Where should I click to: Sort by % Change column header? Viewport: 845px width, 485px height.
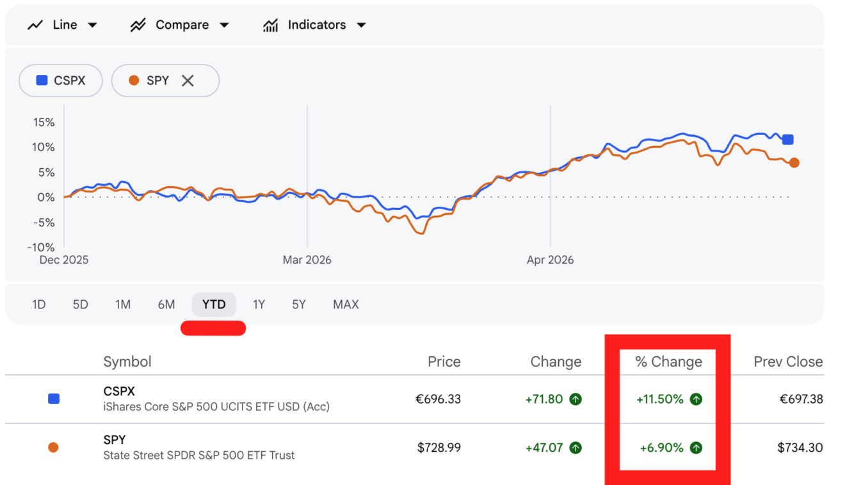(668, 362)
